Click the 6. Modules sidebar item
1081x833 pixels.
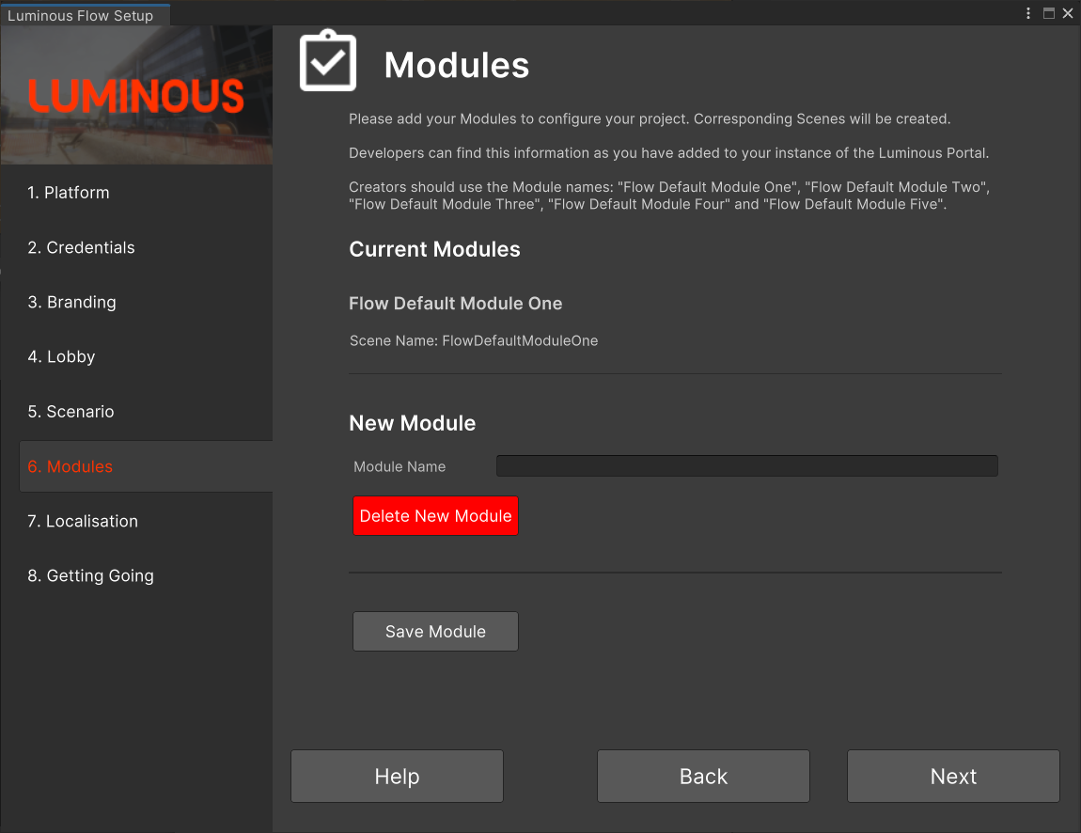point(70,466)
